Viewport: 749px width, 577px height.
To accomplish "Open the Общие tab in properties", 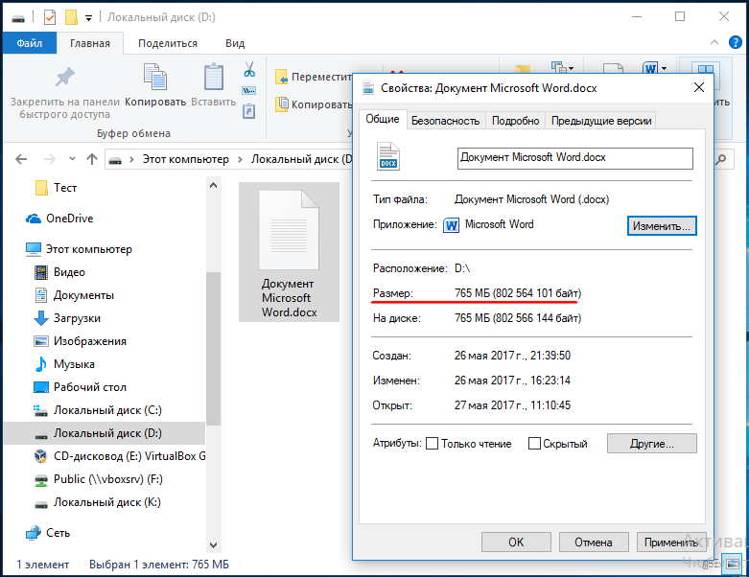I will click(383, 119).
